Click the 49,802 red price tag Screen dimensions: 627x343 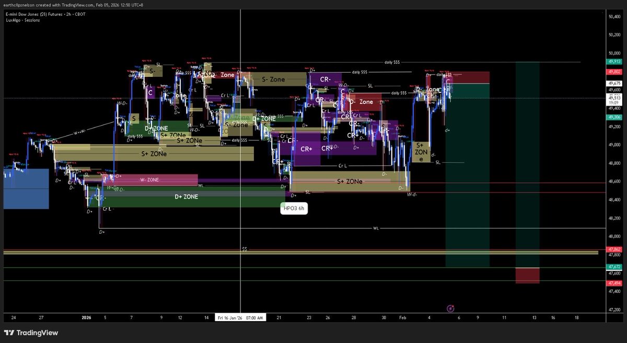point(614,72)
